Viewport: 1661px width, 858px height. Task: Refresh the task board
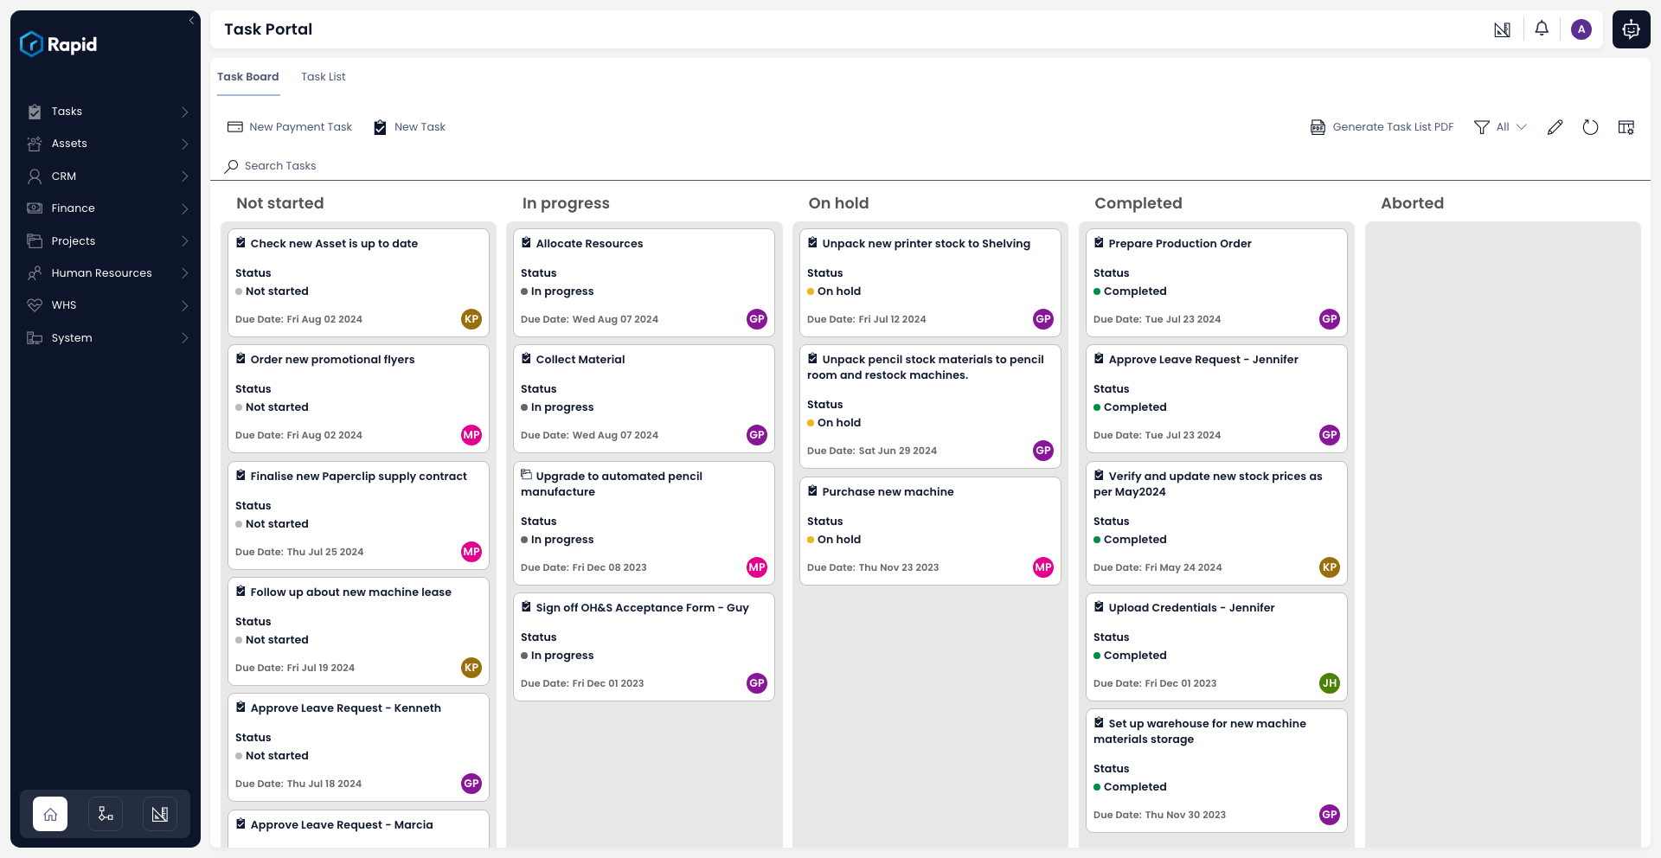1590,126
